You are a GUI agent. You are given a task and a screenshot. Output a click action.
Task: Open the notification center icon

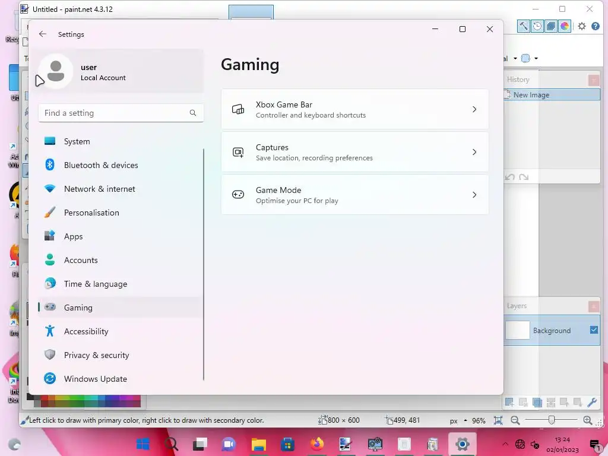(595, 445)
